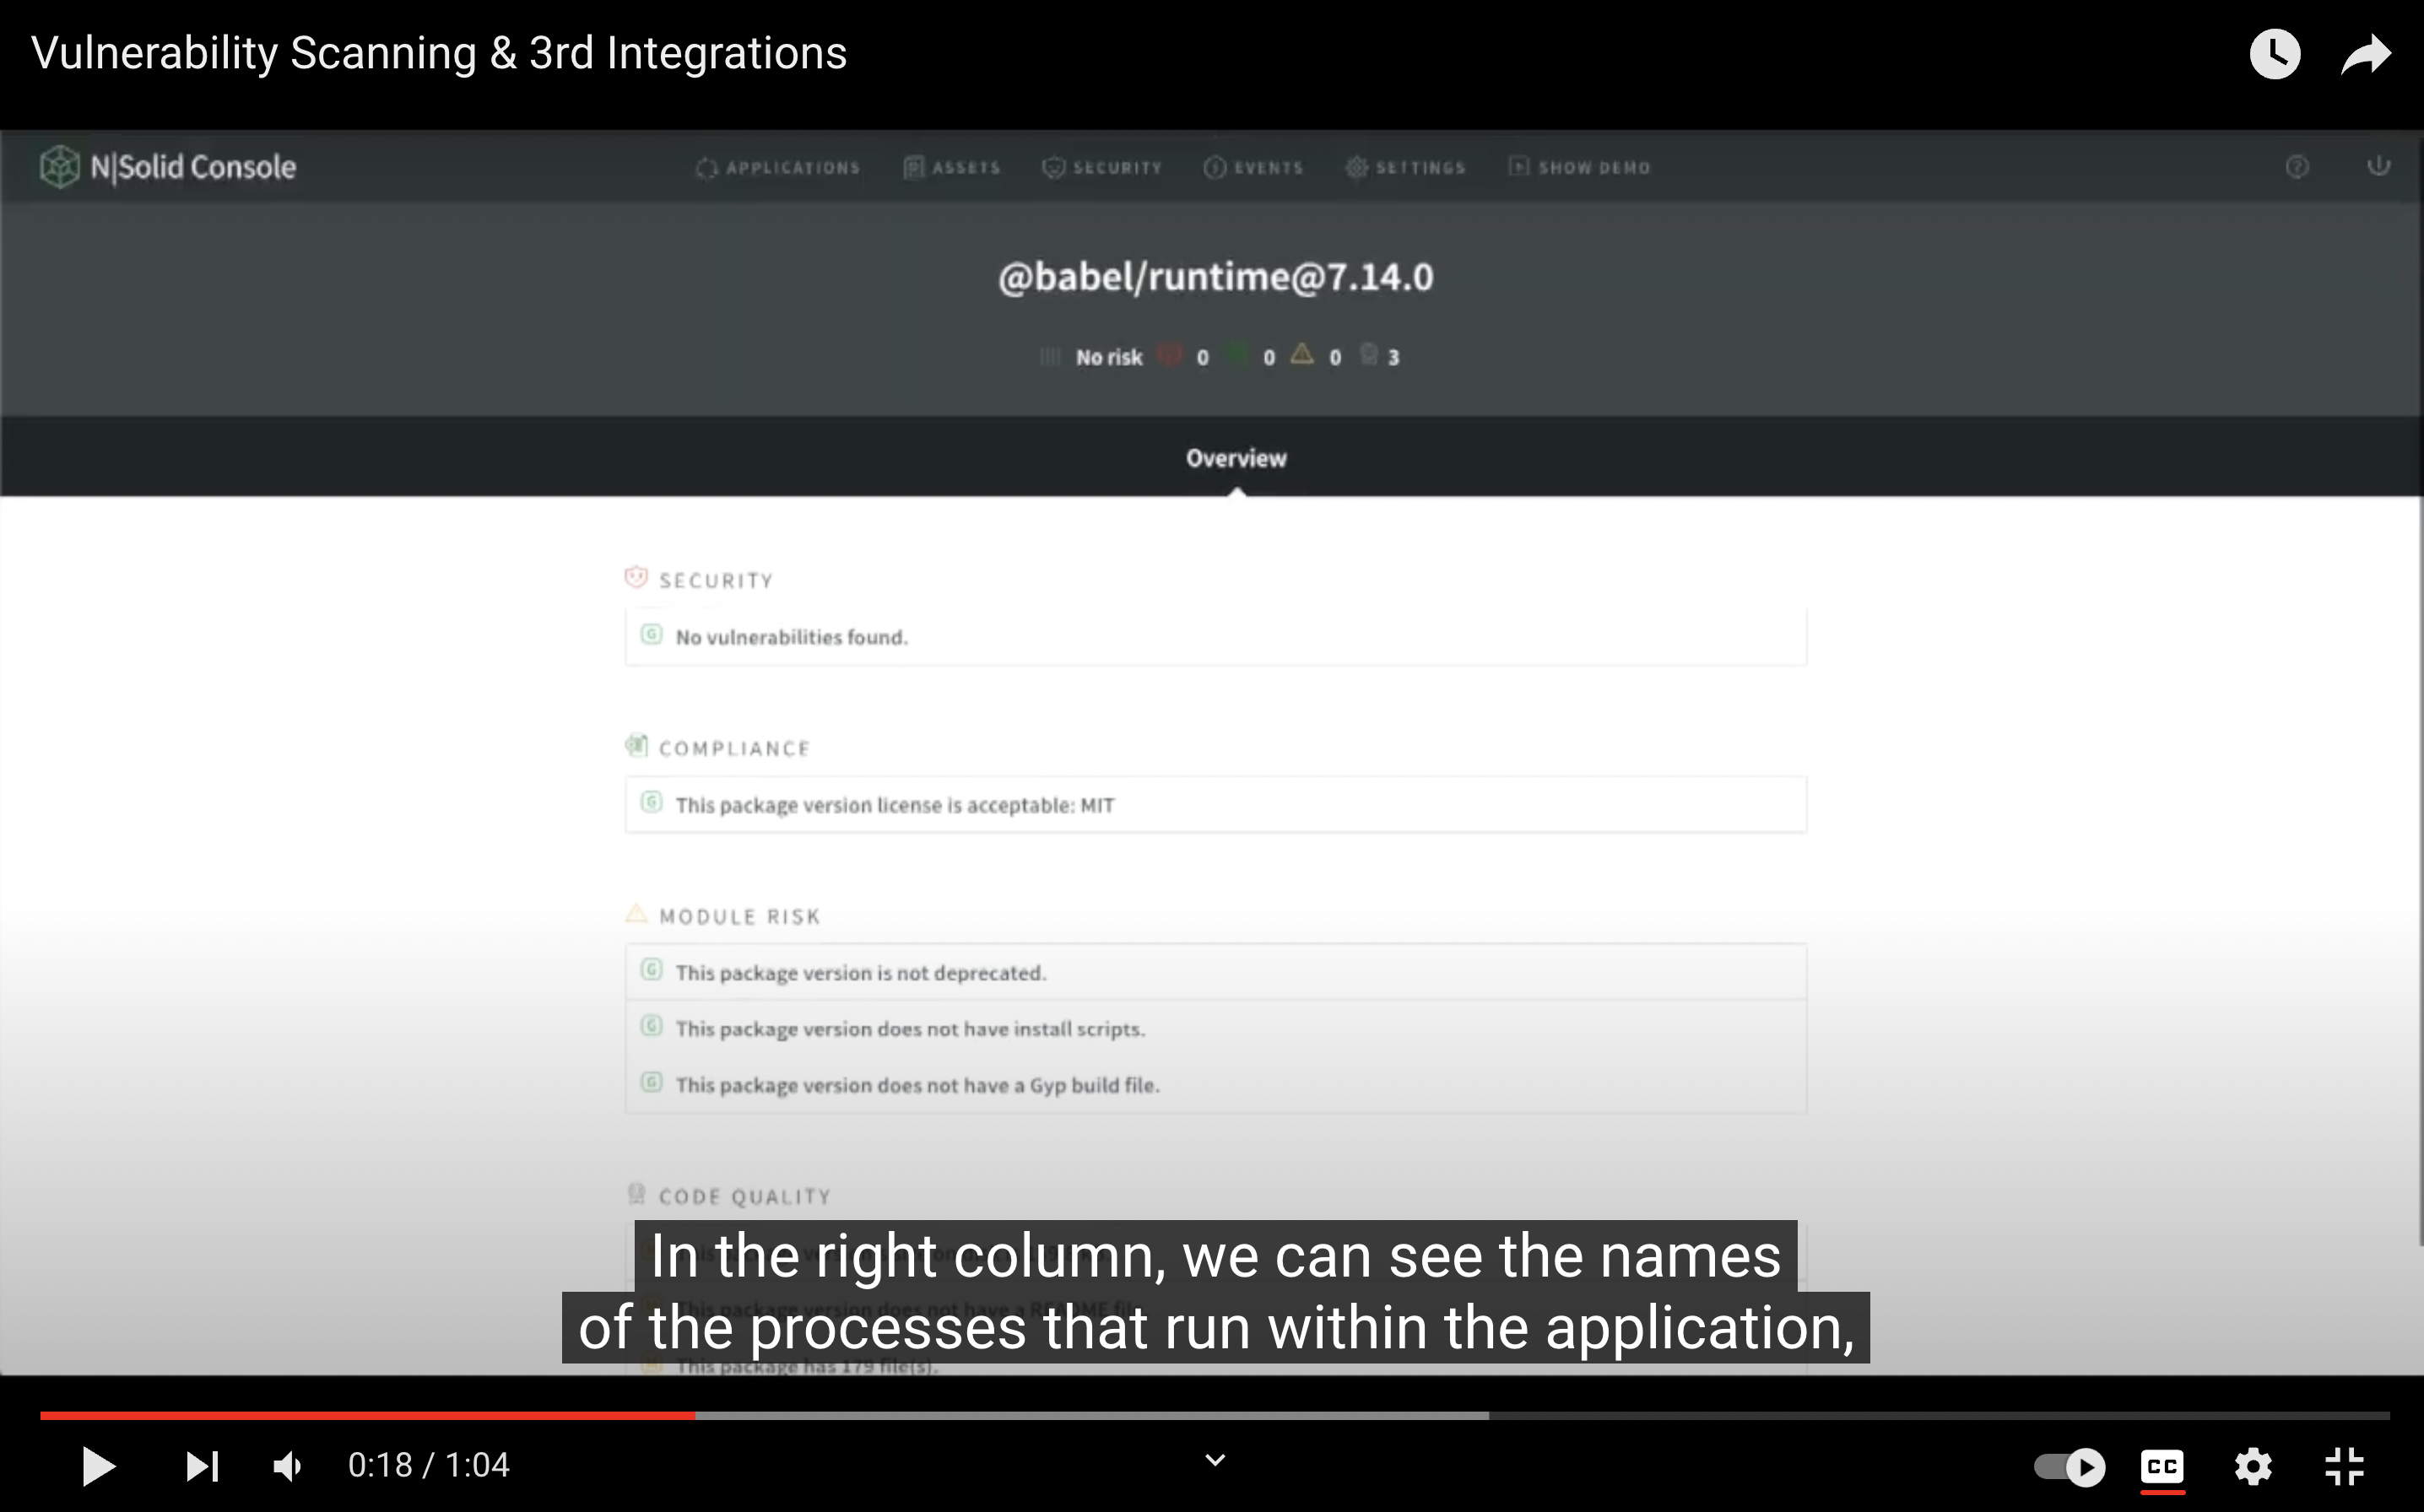Click the green check beside license acceptable
This screenshot has width=2424, height=1512.
click(x=652, y=802)
